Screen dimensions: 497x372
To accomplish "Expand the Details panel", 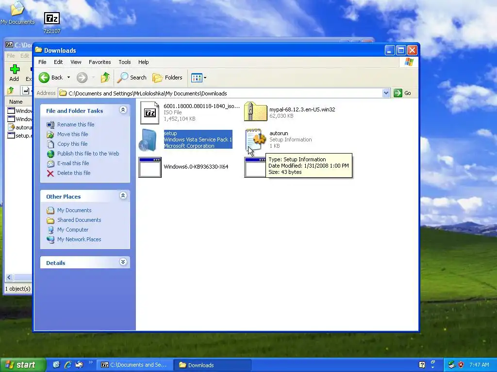I will 123,262.
